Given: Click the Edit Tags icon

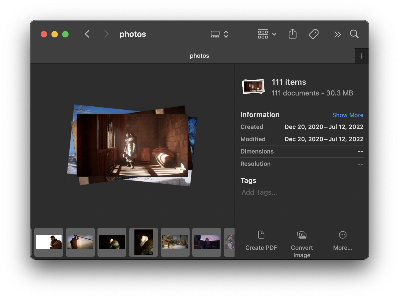Looking at the screenshot, I should [313, 34].
